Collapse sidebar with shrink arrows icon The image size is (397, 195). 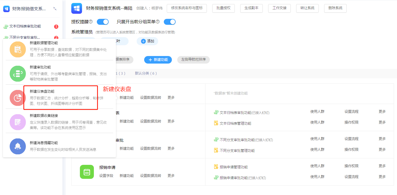(x=55, y=9)
